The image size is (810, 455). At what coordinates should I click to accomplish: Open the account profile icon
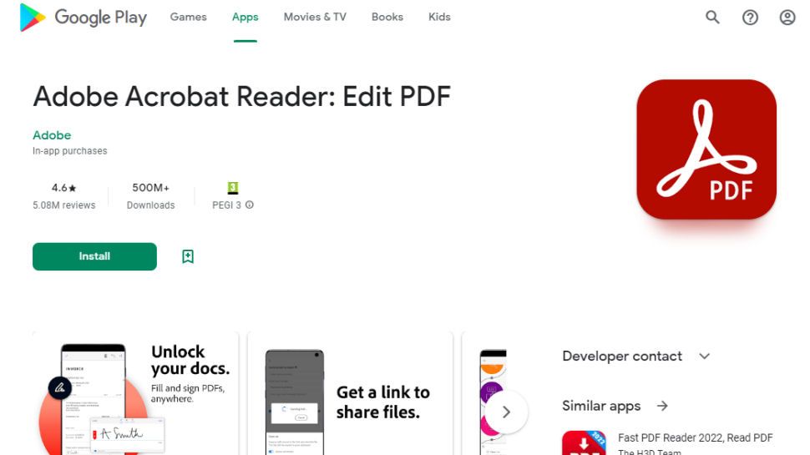(787, 18)
